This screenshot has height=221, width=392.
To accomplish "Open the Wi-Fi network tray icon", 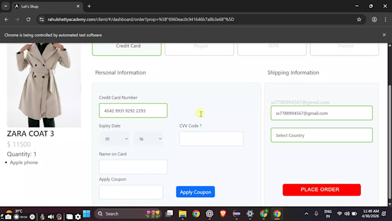I will (339, 213).
